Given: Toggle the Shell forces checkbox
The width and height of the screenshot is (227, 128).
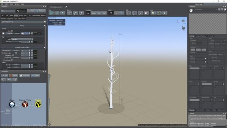Looking at the screenshot, I should click(x=12, y=33).
